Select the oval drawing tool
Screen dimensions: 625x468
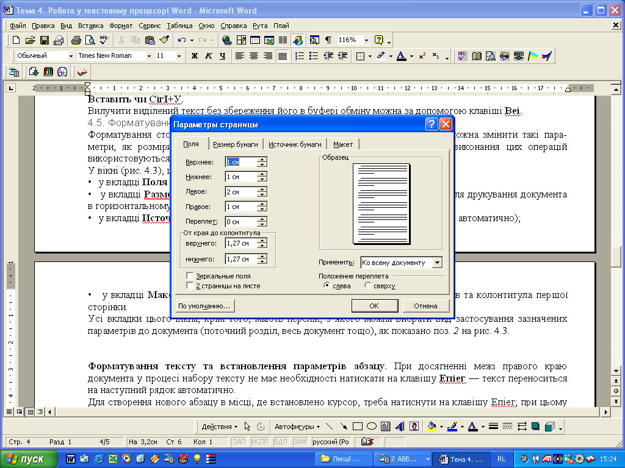pyautogui.click(x=372, y=427)
